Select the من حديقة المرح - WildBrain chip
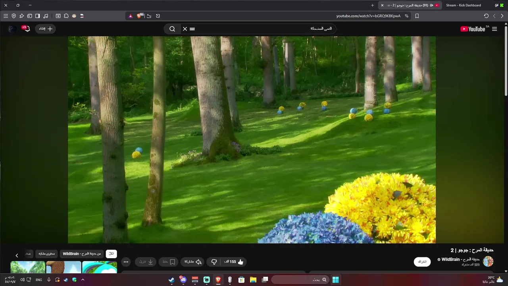 (82, 253)
